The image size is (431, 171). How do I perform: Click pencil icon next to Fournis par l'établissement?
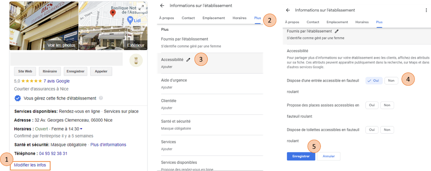point(336,31)
